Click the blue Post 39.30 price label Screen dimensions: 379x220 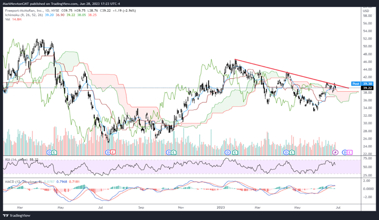coord(362,83)
